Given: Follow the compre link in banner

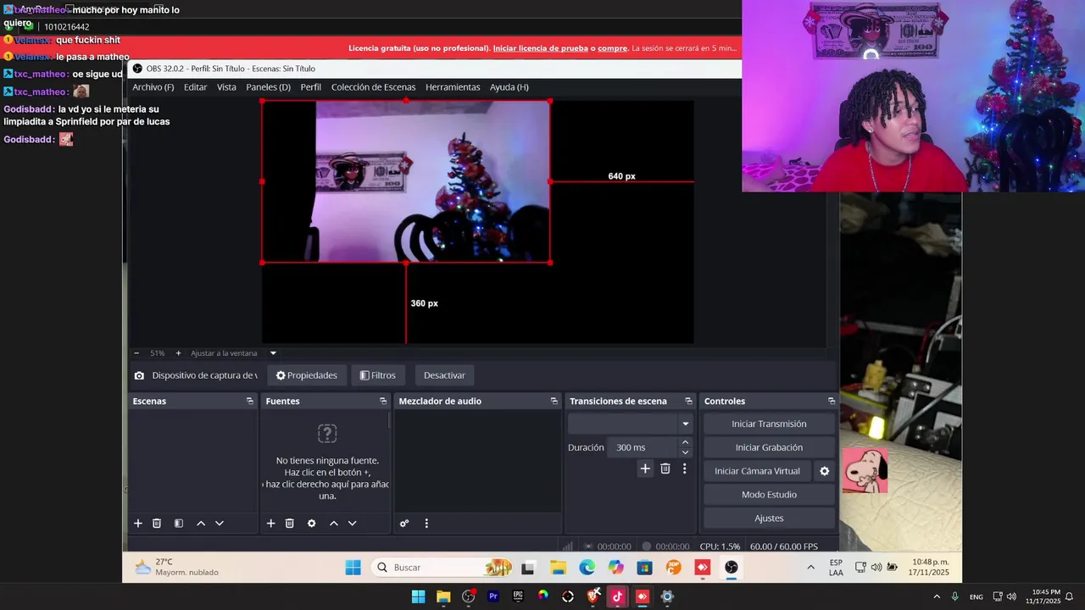Looking at the screenshot, I should [x=612, y=48].
